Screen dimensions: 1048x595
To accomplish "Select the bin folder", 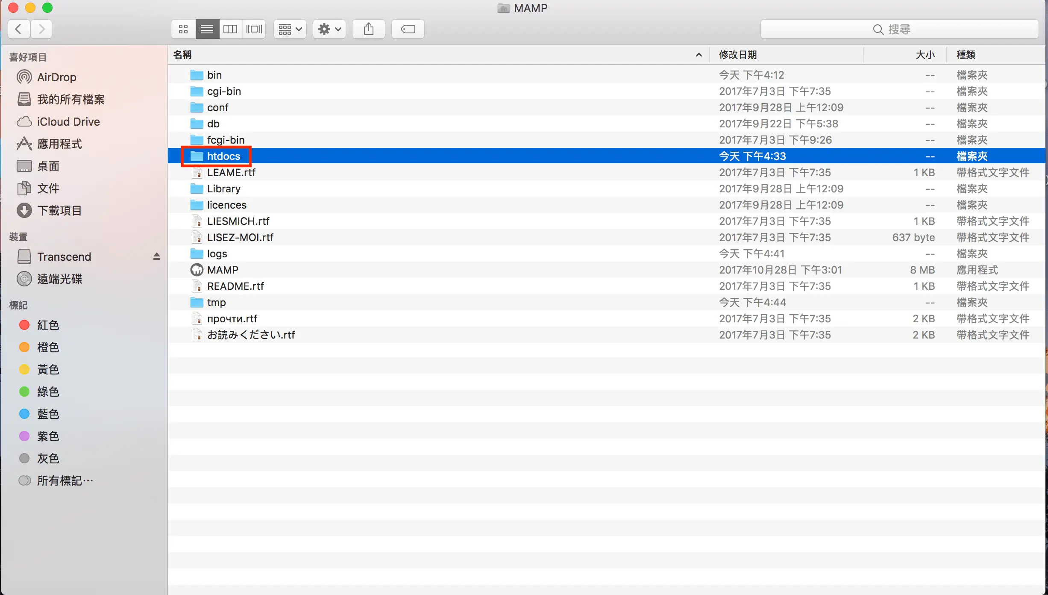I will click(607, 75).
